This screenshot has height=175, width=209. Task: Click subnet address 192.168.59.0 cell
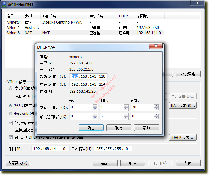[x=148, y=28]
